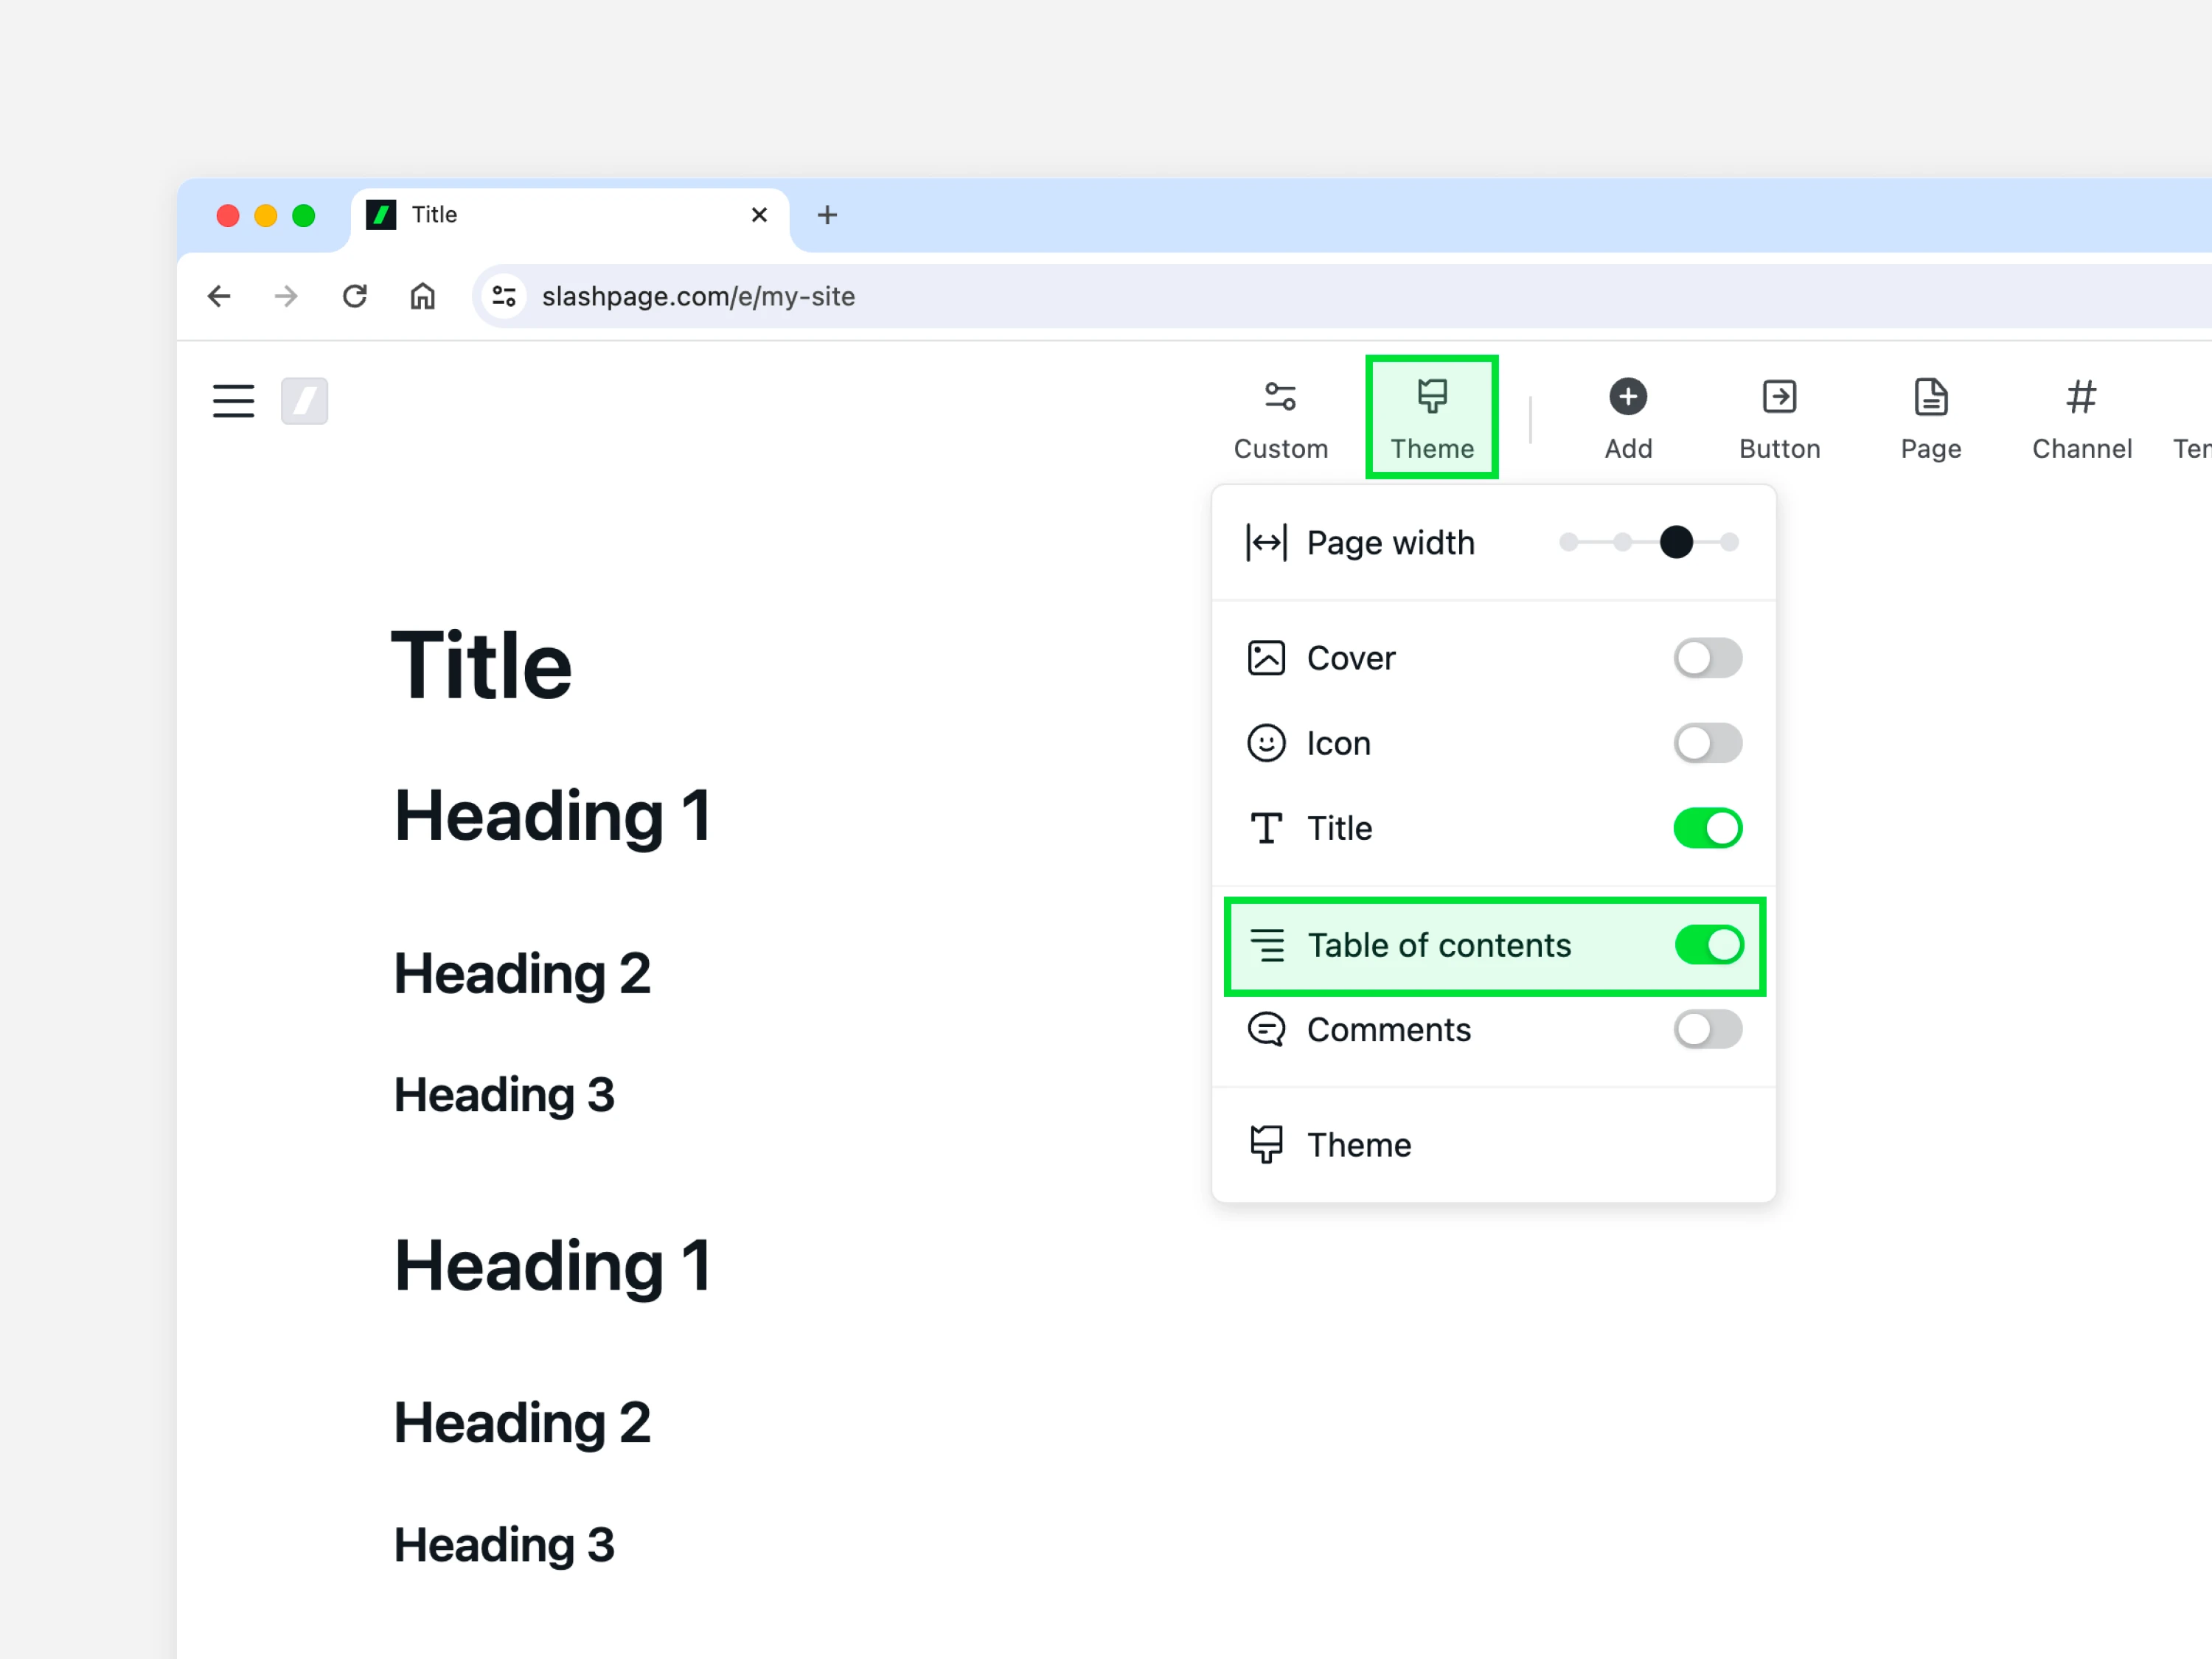Open a new browser tab
This screenshot has width=2212, height=1659.
[826, 215]
